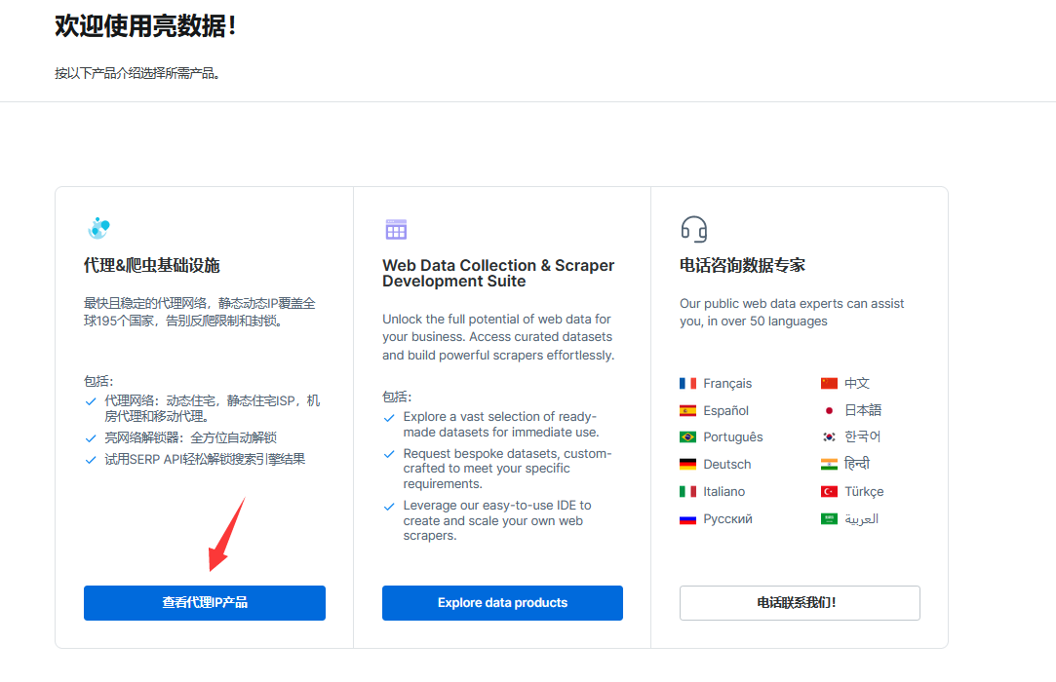Screen dimensions: 1056x682
Task: Click the 代理网络:动态住宅 list text
Action: (213, 408)
